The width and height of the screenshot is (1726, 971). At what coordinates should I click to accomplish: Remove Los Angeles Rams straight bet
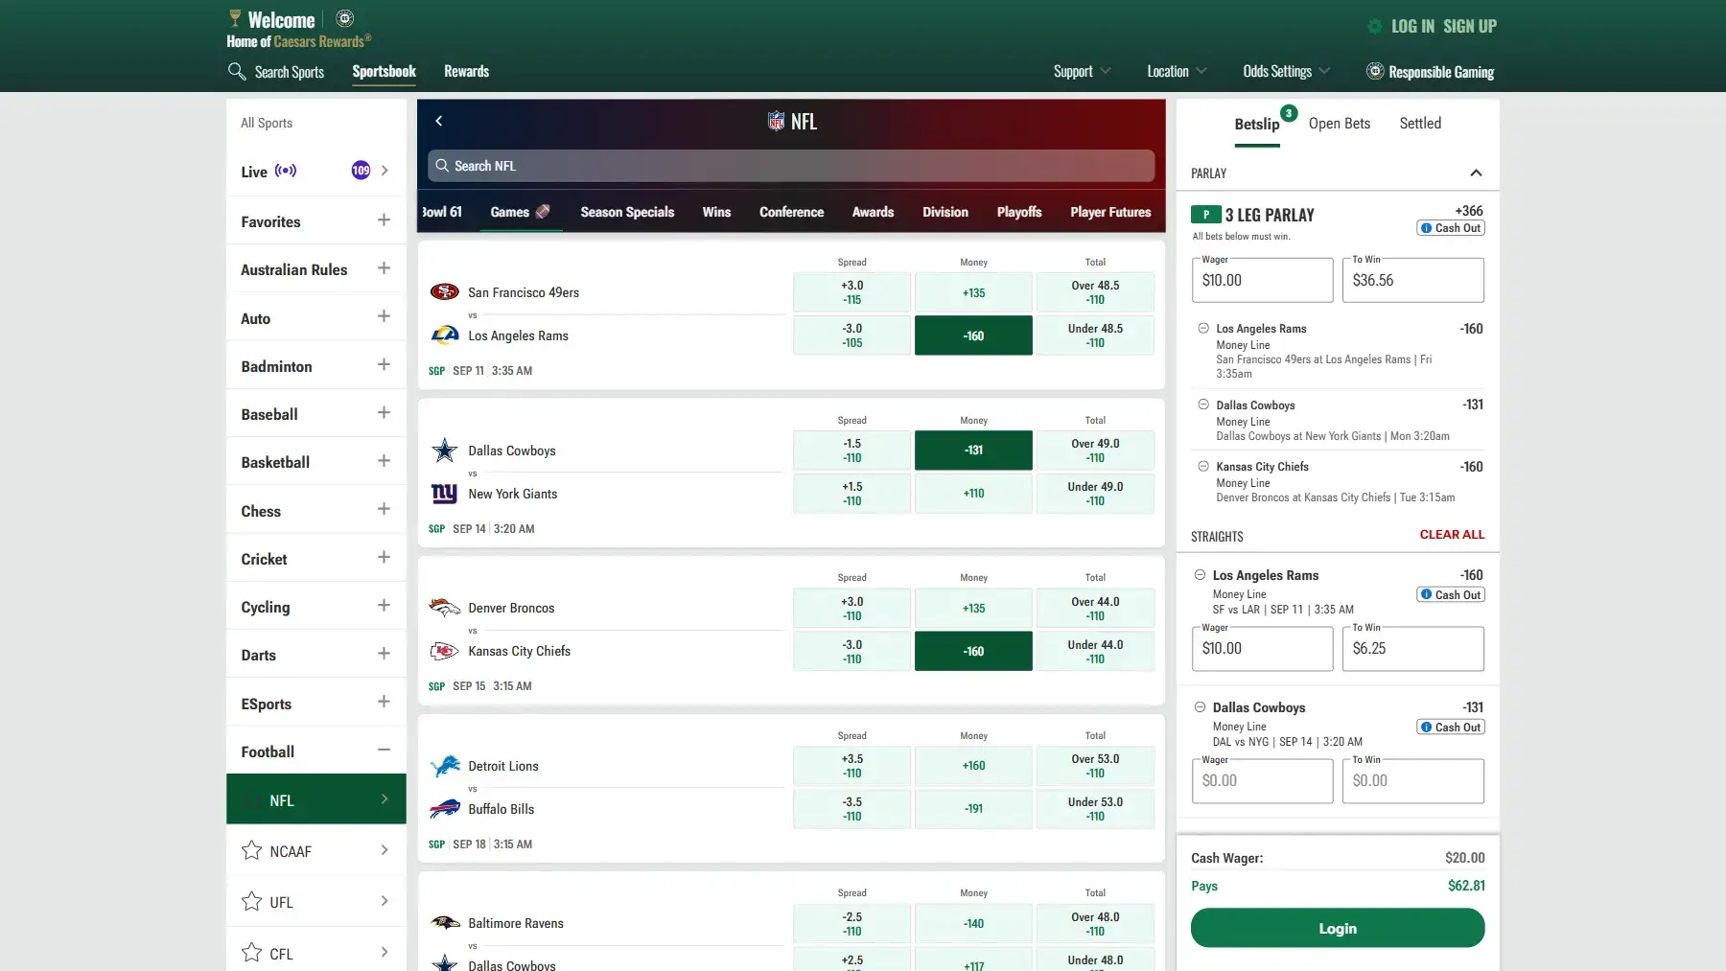click(1200, 575)
